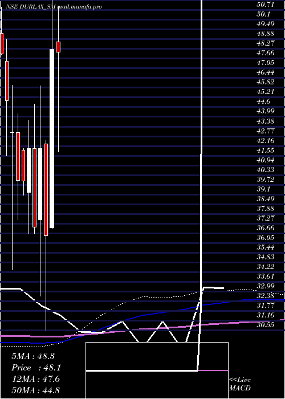Click the 34.22 price axis label
This screenshot has width=285, height=399.
[265, 266]
